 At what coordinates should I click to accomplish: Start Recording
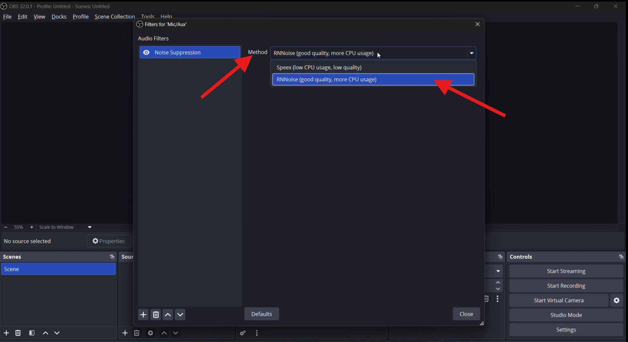pyautogui.click(x=566, y=285)
